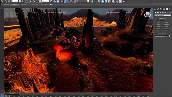The height and width of the screenshot is (97, 172).
Task: Click the GeoSphere primitive button
Action: point(166,25)
